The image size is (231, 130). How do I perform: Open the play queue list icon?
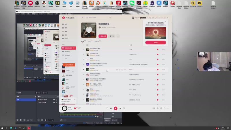tap(124, 108)
